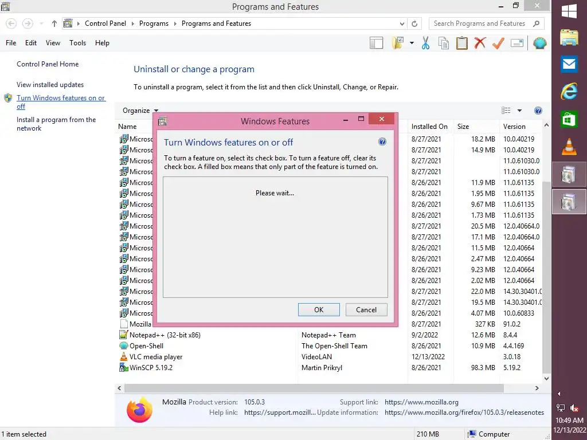This screenshot has width=587, height=440.
Task: Click the Copy icon in the toolbar
Action: (444, 43)
